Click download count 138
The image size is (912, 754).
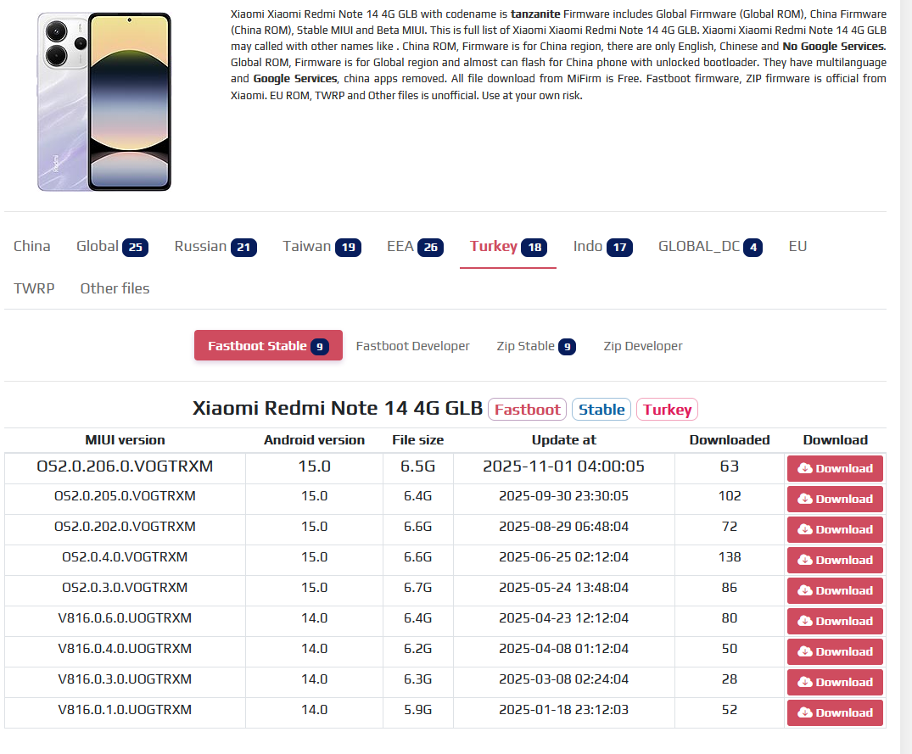(730, 557)
